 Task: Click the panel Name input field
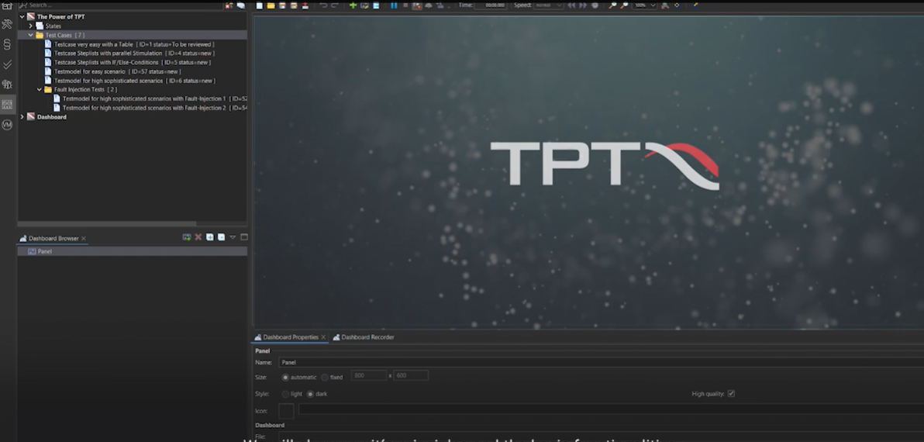pyautogui.click(x=601, y=362)
